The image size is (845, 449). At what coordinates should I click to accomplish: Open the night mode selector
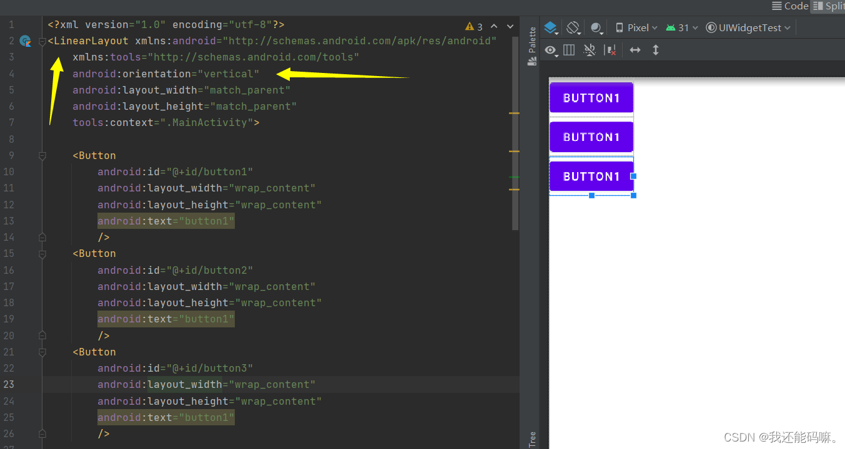coord(596,27)
